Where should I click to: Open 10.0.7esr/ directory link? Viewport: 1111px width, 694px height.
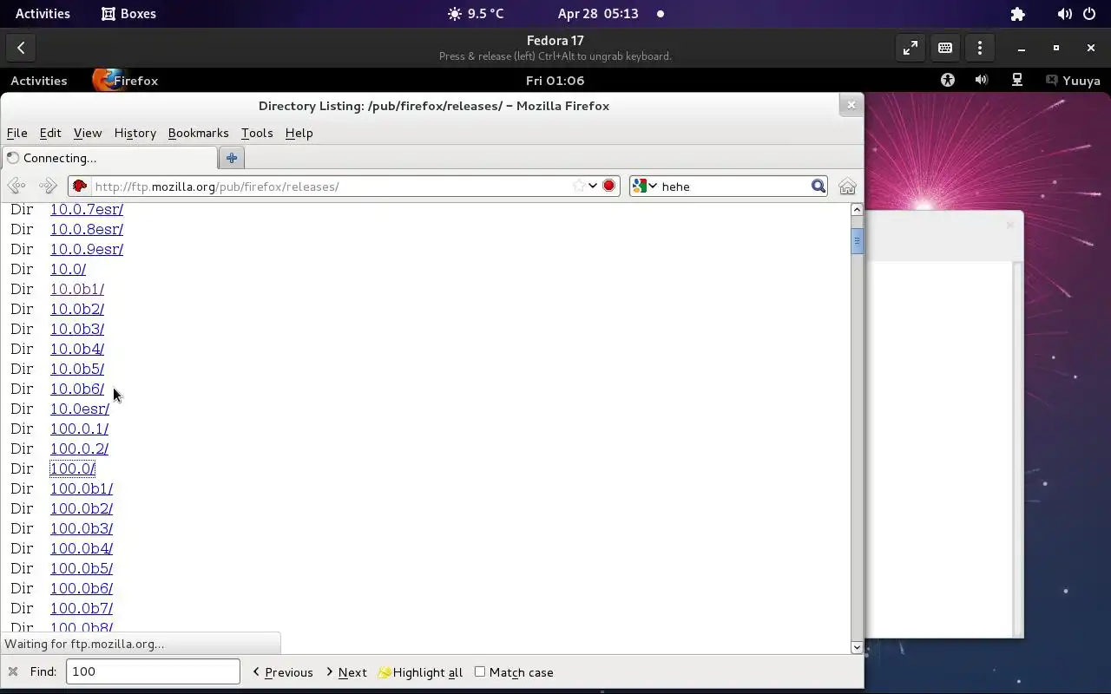86,209
